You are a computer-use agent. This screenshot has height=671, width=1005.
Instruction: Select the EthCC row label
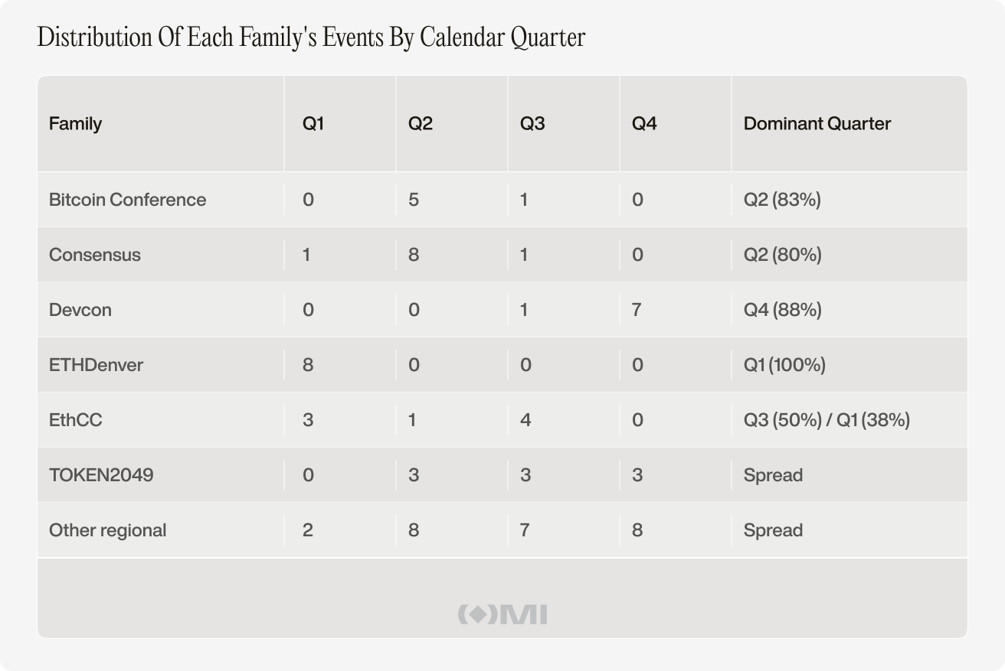coord(76,420)
